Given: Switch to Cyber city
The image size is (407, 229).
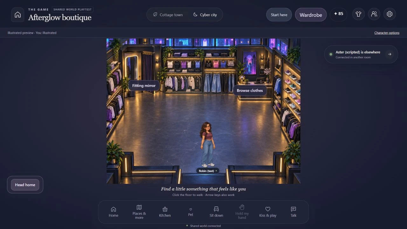Looking at the screenshot, I should (205, 15).
